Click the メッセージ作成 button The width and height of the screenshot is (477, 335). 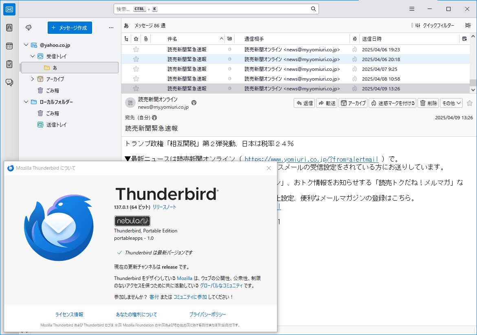[70, 28]
